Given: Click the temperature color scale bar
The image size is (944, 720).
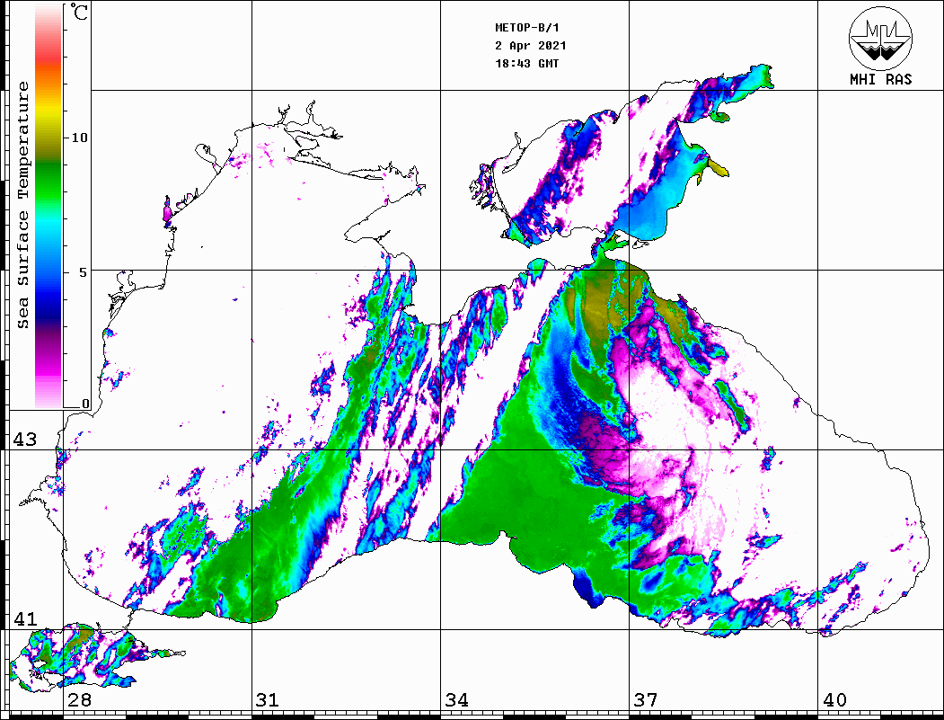Looking at the screenshot, I should click(x=49, y=206).
